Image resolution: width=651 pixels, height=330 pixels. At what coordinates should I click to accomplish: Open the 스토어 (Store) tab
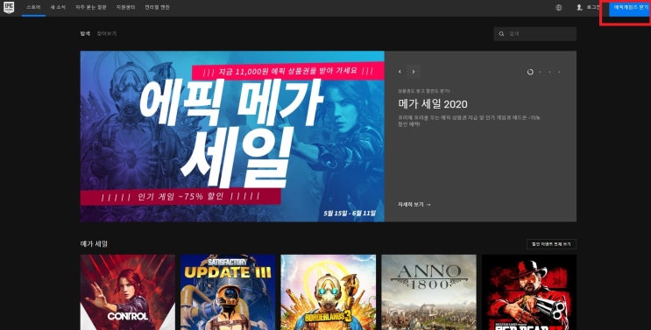(x=33, y=8)
